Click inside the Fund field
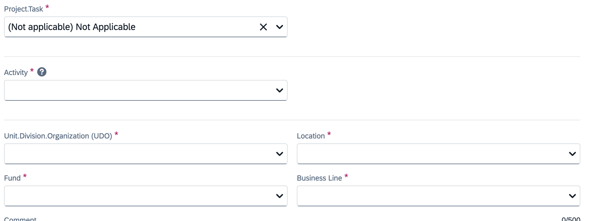Screen dimensions: 589x221 coord(146,196)
